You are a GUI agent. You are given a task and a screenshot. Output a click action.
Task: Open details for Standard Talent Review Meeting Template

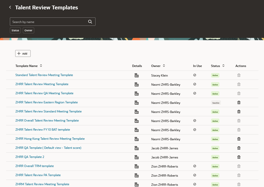pos(137,75)
